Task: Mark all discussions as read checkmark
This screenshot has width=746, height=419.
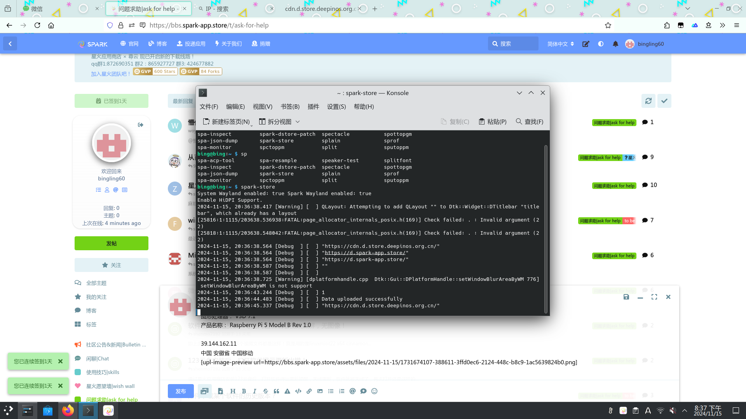Action: [664, 101]
